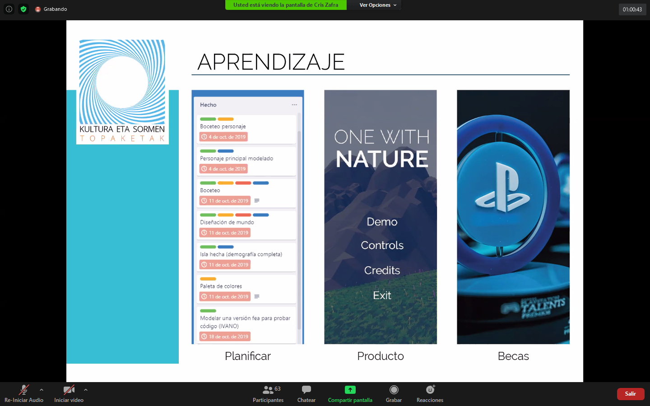Screen dimensions: 650x406
Task: Open the meeting information icon
Action: click(x=9, y=9)
